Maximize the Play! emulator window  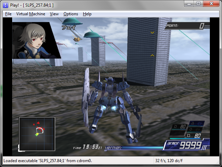coord(198,4)
